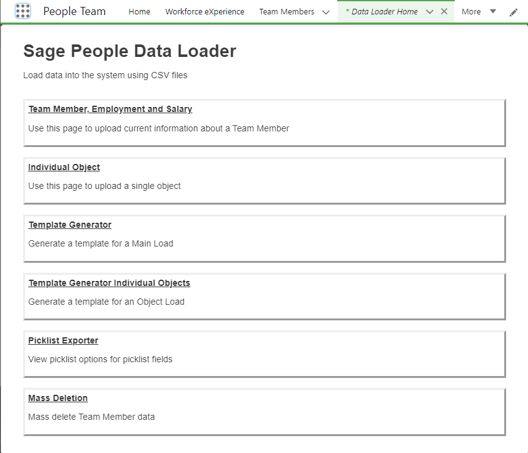Switch to the Home tab
Screen dimensions: 528x453
pos(140,11)
